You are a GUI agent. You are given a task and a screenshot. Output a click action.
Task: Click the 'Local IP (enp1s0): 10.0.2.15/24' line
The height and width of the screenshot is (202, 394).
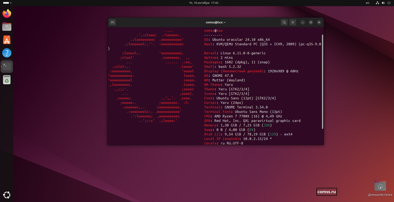click(x=238, y=139)
